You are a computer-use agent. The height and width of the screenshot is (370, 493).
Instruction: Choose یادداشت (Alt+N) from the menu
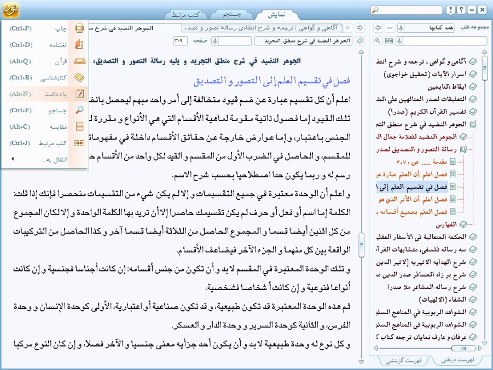coord(44,94)
